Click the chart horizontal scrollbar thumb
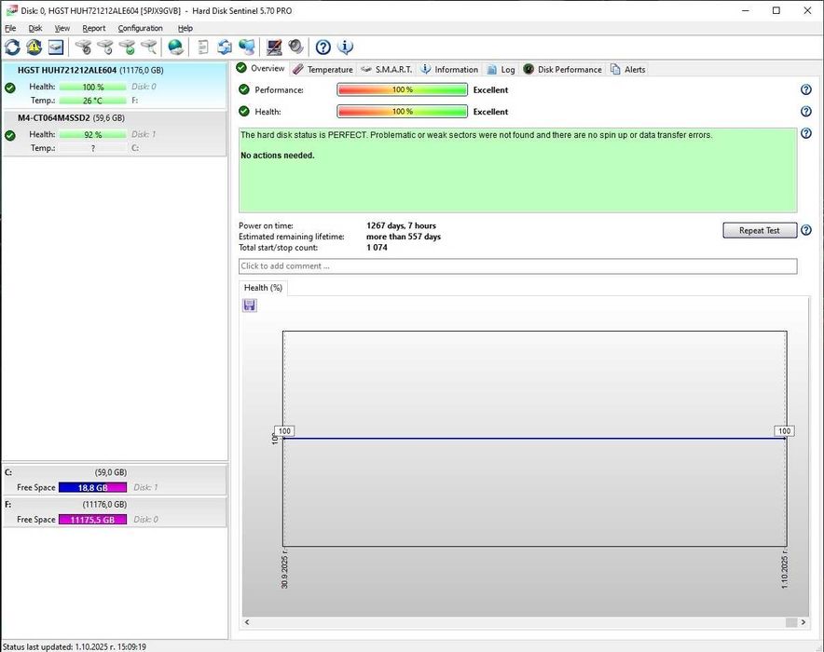 click(x=790, y=622)
